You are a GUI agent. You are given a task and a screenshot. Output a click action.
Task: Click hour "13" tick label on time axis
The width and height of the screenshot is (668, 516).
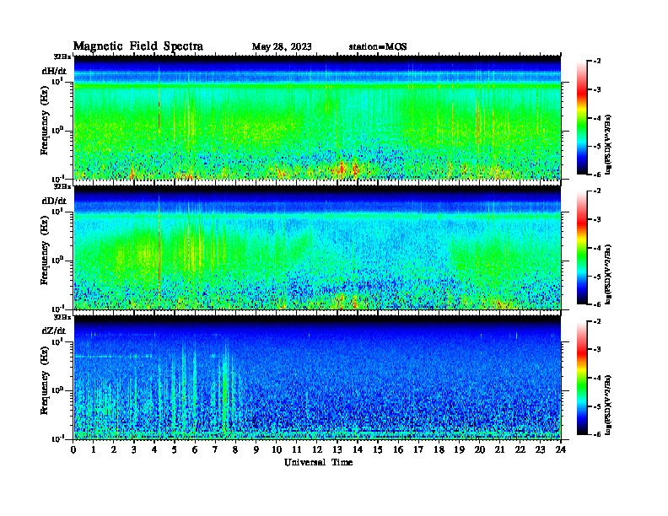(337, 450)
